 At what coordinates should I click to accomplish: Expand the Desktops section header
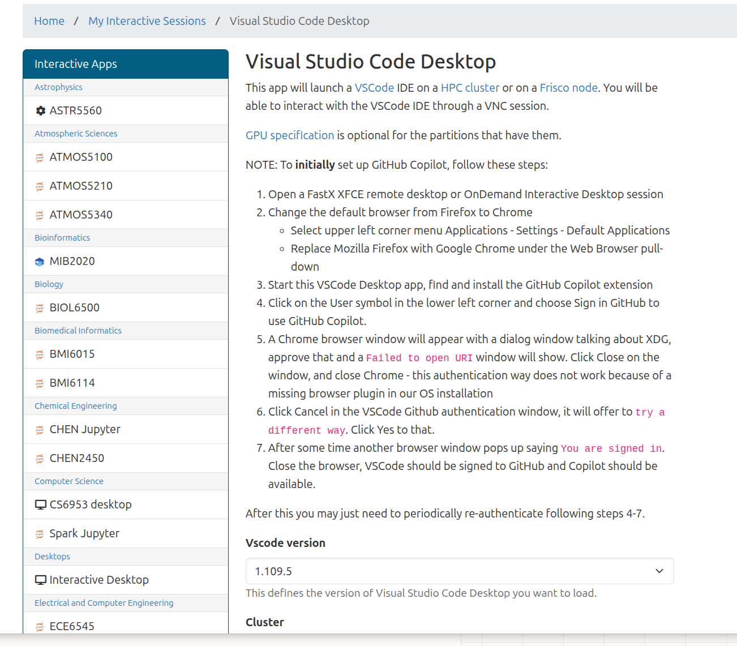point(52,556)
